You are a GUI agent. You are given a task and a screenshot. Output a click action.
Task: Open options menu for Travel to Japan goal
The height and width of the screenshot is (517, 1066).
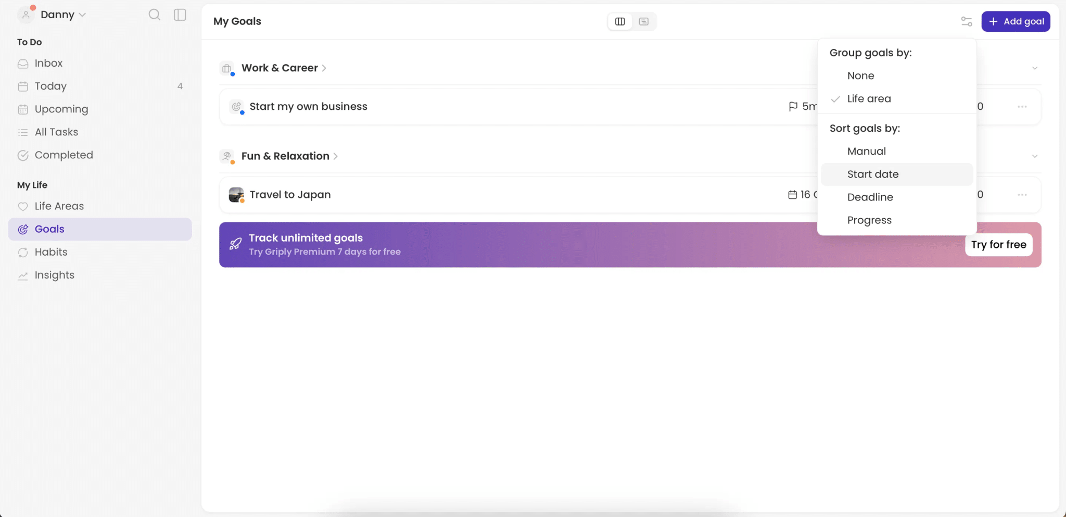tap(1022, 194)
